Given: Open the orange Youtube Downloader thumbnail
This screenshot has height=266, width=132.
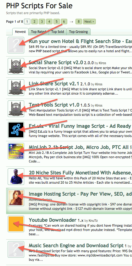Looking at the screenshot, I should coord(16,224).
